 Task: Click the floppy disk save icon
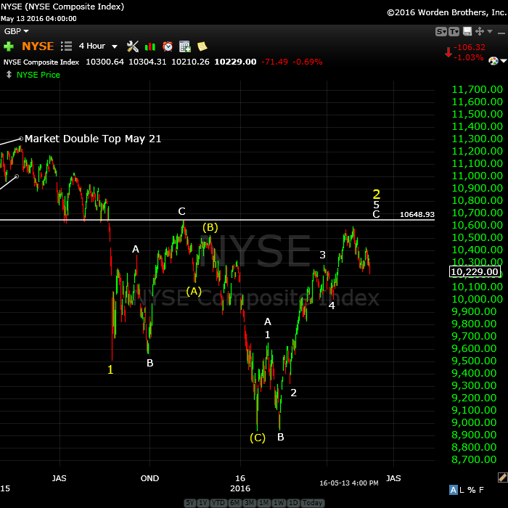[x=467, y=31]
